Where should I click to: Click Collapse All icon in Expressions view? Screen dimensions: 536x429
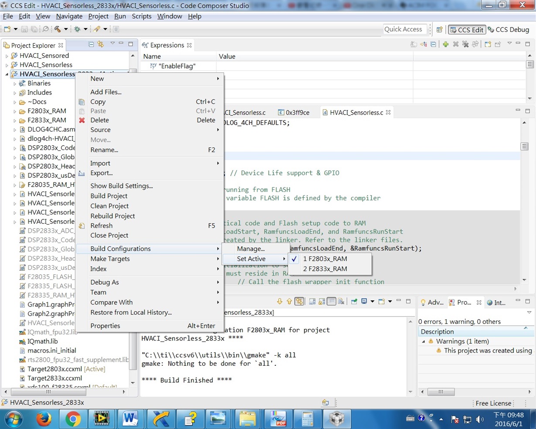point(433,44)
